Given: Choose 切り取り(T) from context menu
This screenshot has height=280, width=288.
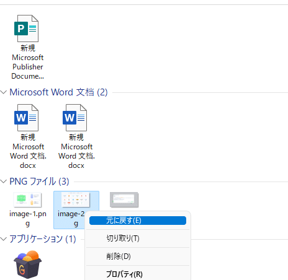Looking at the screenshot, I should [x=138, y=238].
